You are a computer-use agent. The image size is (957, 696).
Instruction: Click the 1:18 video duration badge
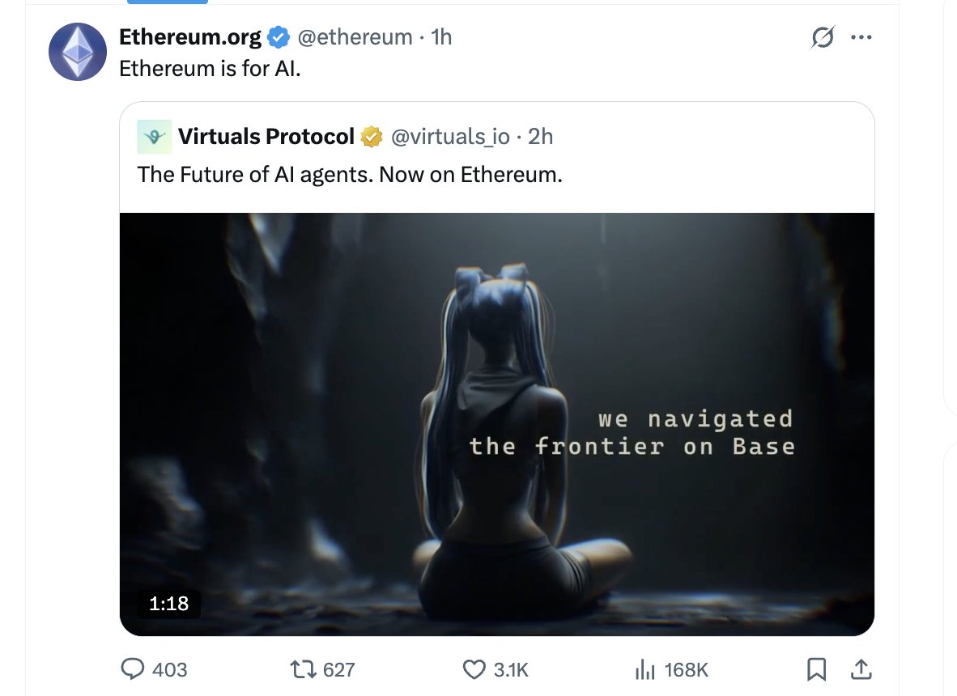[169, 603]
